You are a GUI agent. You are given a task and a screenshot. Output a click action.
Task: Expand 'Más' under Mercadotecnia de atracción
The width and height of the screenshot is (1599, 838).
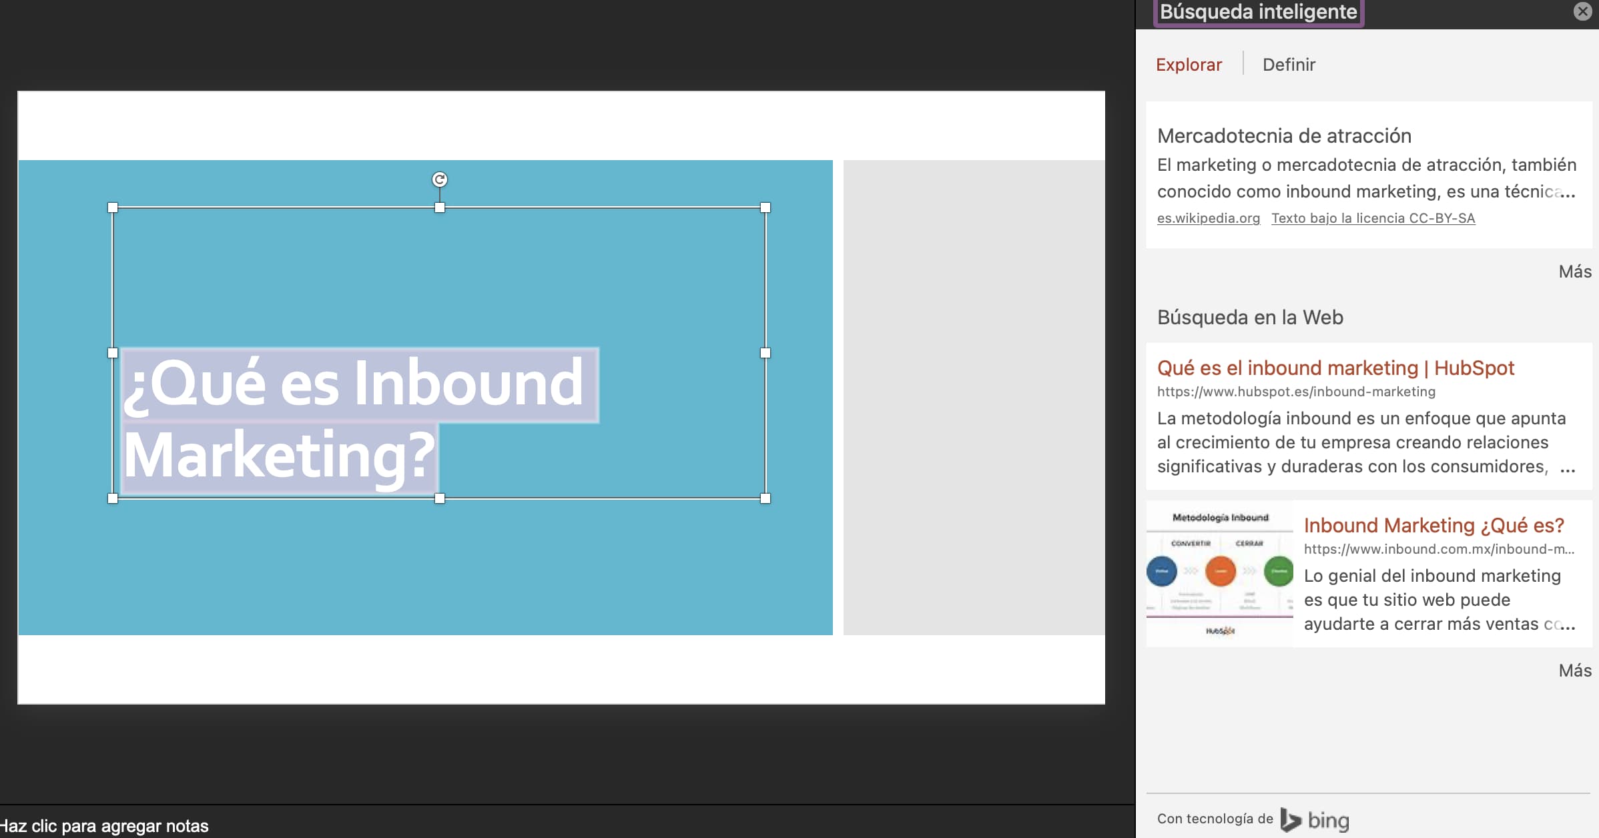pyautogui.click(x=1576, y=271)
